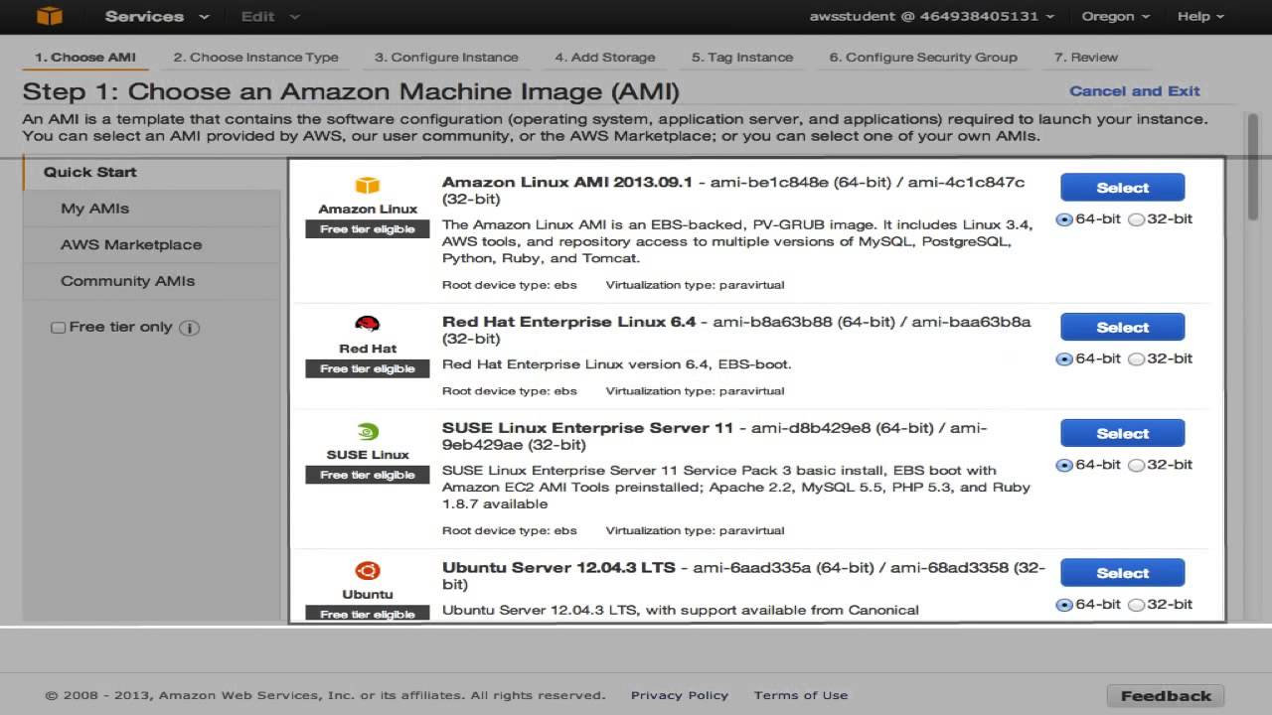Select 64-bit for Red Hat Enterprise Linux
The width and height of the screenshot is (1272, 715).
[x=1064, y=359]
